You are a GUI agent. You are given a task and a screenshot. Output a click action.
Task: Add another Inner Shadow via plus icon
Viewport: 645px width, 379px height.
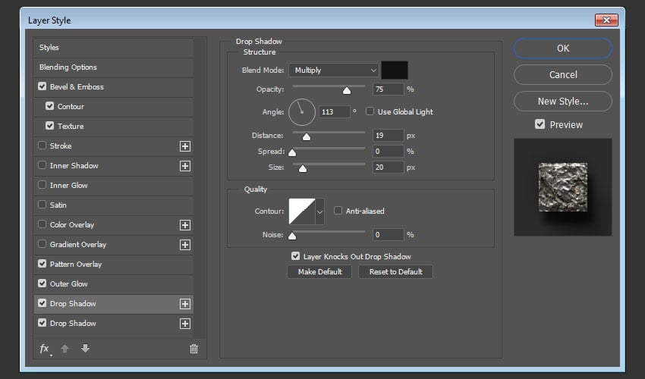(x=184, y=165)
